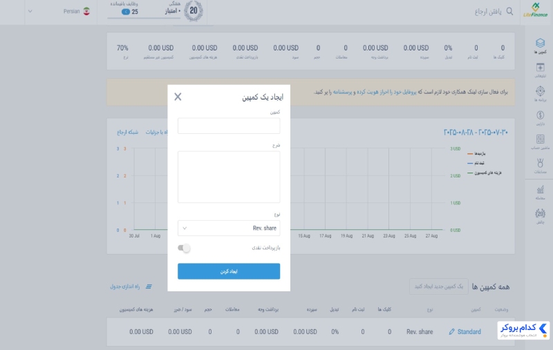553x350 pixels.
Task: Click the description text area
Action: click(229, 177)
